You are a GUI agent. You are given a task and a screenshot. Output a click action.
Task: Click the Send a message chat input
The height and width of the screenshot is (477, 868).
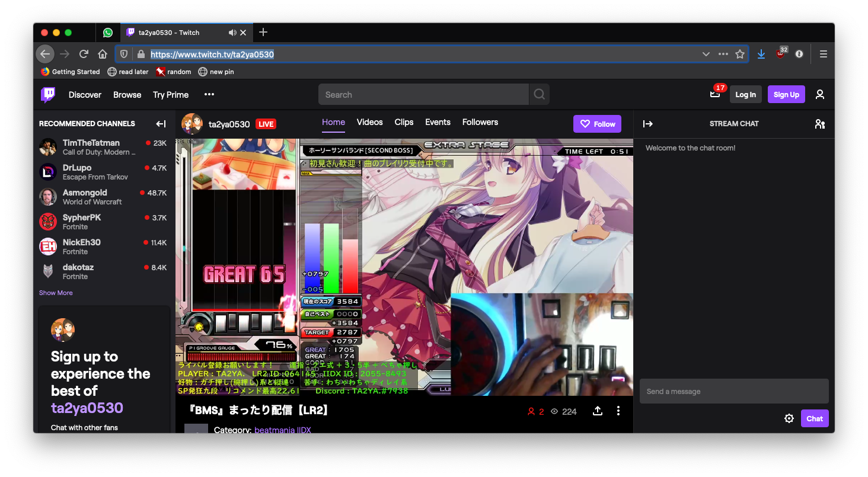734,391
